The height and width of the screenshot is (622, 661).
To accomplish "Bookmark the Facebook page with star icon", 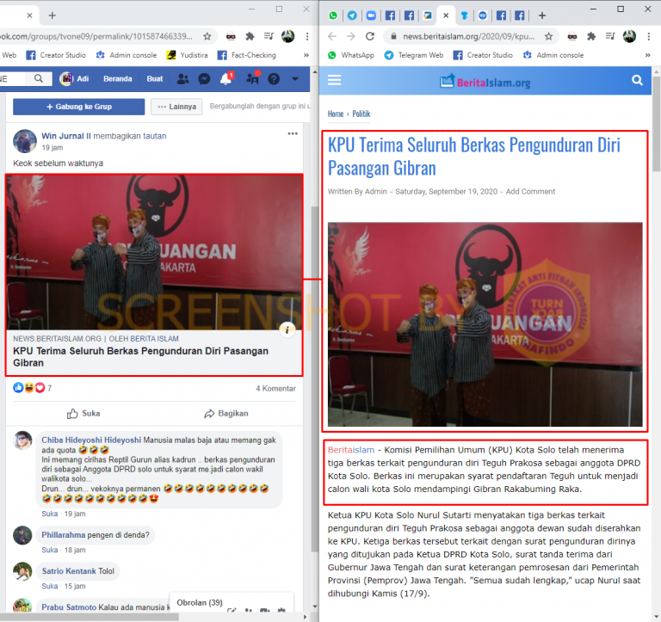I will (207, 36).
